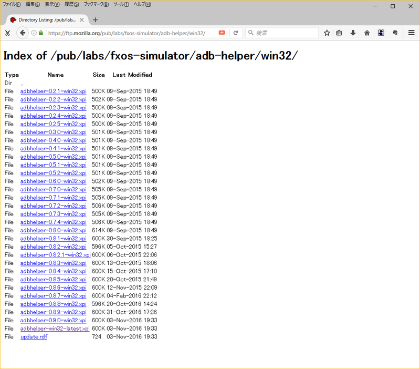Download adbhelper-0.2.1-win32.xpi
This screenshot has height=369, width=420.
[54, 91]
